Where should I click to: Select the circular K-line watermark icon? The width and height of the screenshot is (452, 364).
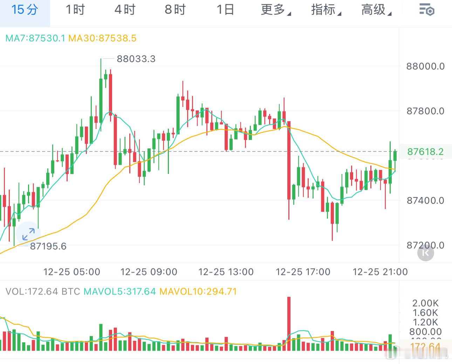[425, 253]
